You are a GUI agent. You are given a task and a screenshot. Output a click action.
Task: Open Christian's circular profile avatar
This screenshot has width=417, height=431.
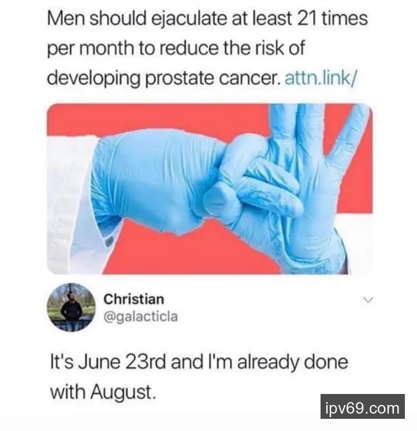[x=72, y=307]
